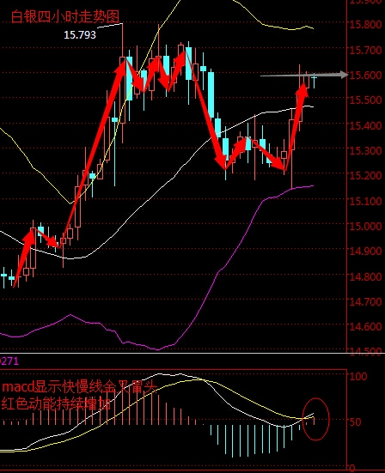The height and width of the screenshot is (473, 385).
Task: Click the 14.900 price axis label
Action: tap(365, 251)
